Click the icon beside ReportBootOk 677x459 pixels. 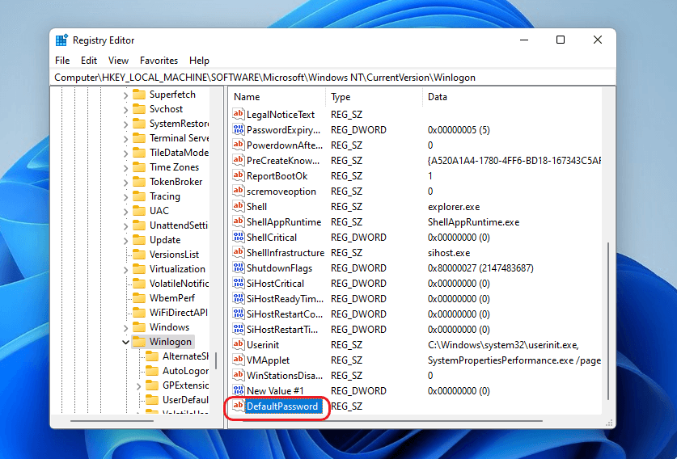(x=239, y=175)
